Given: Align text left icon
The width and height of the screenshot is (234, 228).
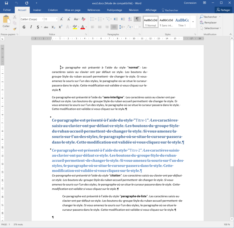Looking at the screenshot, I should point(93,27).
